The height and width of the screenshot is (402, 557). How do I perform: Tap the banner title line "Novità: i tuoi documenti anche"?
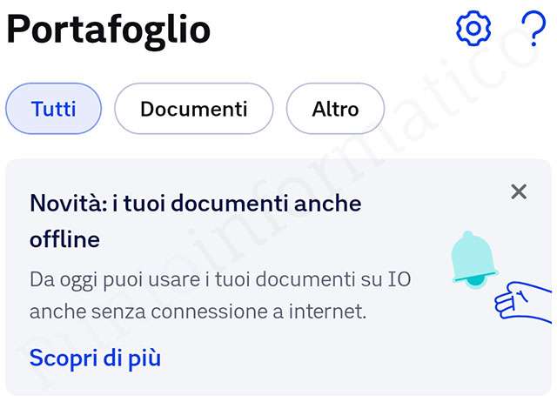coord(195,204)
